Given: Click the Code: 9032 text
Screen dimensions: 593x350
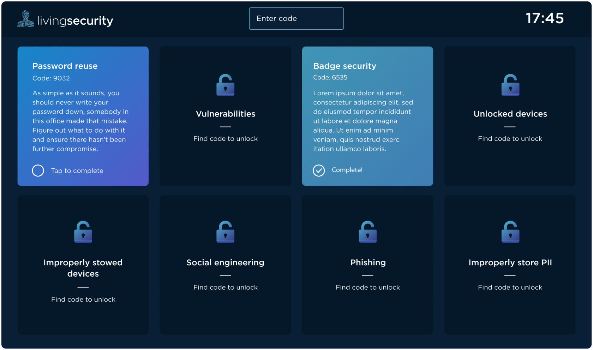Looking at the screenshot, I should [x=51, y=78].
